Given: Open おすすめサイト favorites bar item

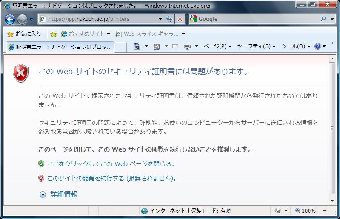Looking at the screenshot, I should pos(86,34).
